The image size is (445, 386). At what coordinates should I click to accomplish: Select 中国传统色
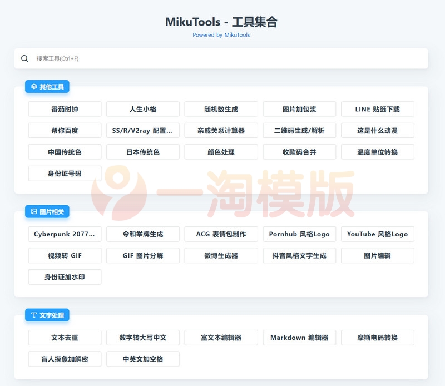pyautogui.click(x=65, y=152)
